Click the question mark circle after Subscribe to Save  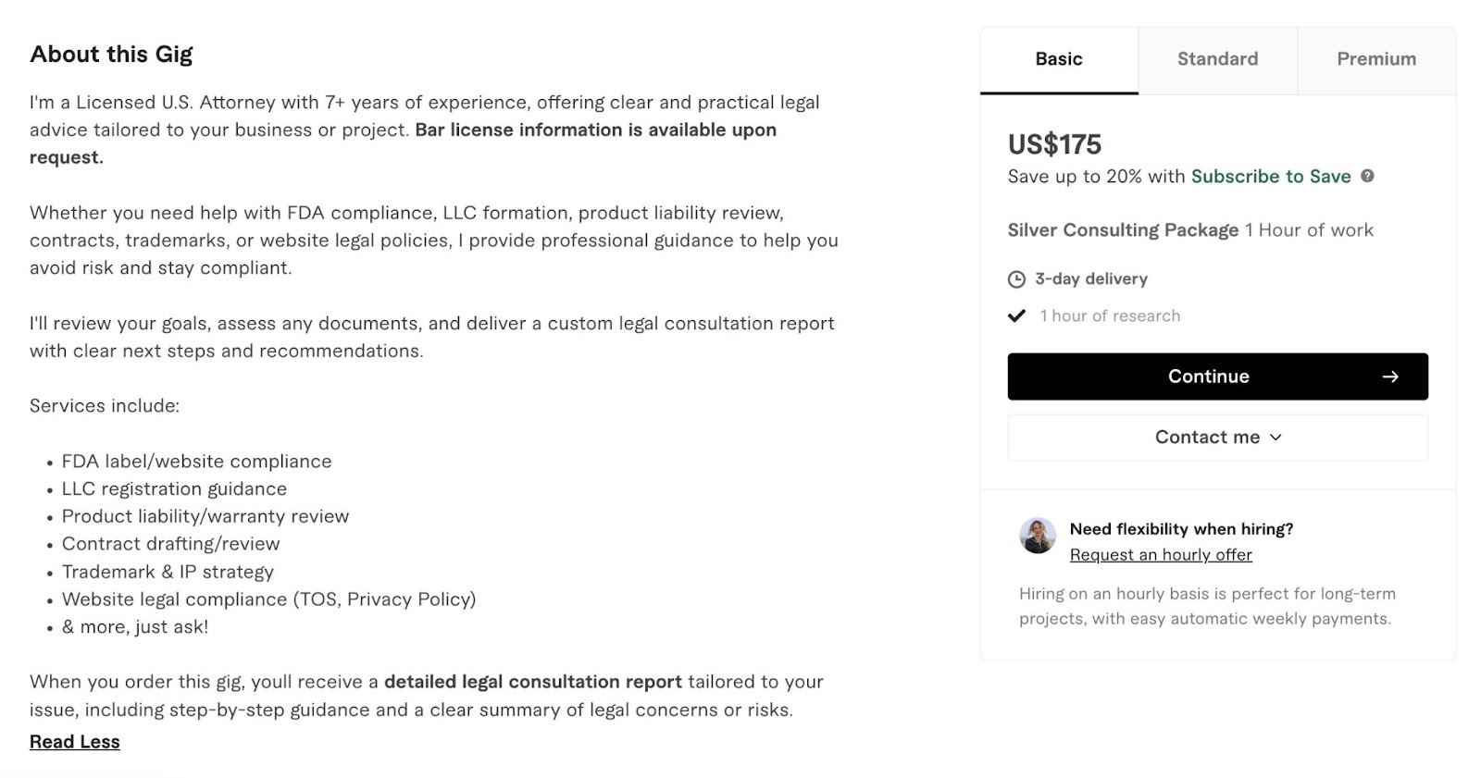[1370, 176]
